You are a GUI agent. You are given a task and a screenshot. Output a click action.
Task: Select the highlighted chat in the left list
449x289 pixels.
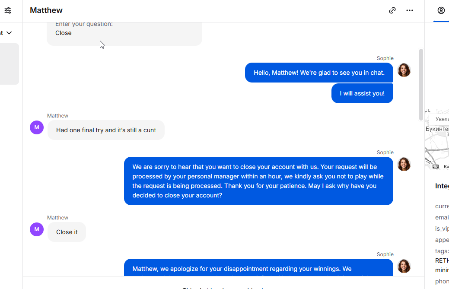9,64
